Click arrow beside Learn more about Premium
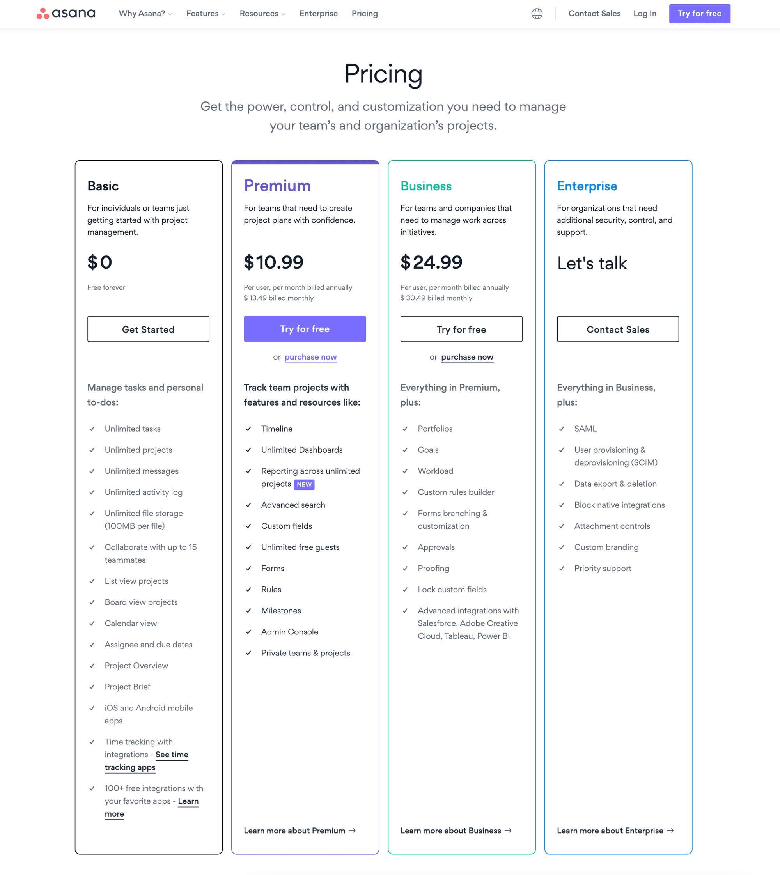Image resolution: width=780 pixels, height=875 pixels. (x=352, y=831)
